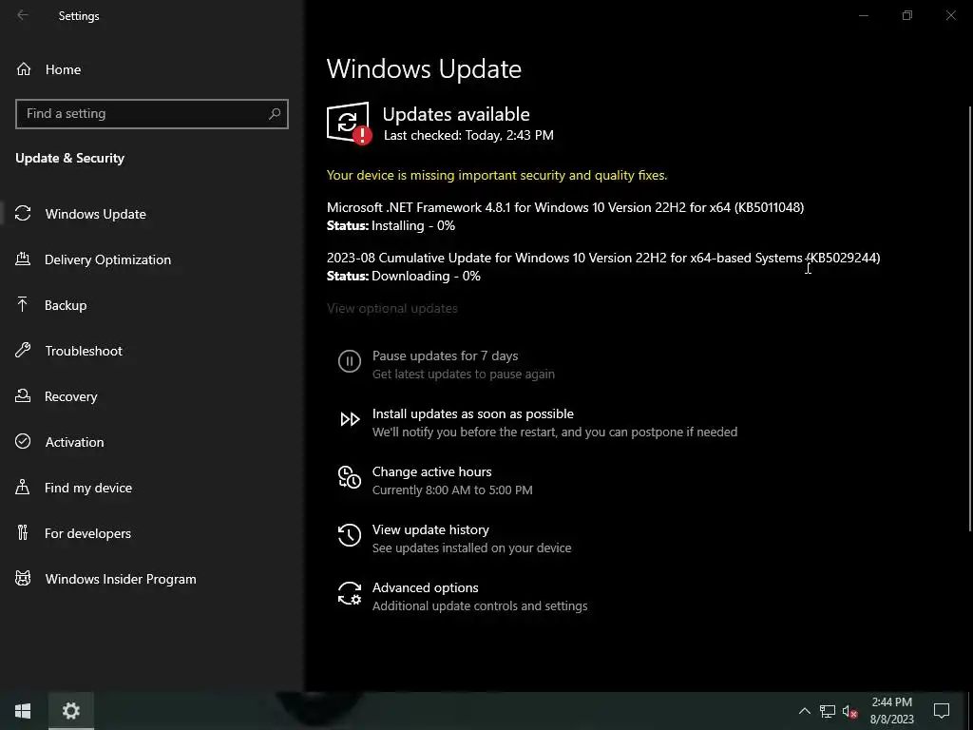
Task: Click the taskbar clock showing 2:44 PM
Action: (x=891, y=711)
